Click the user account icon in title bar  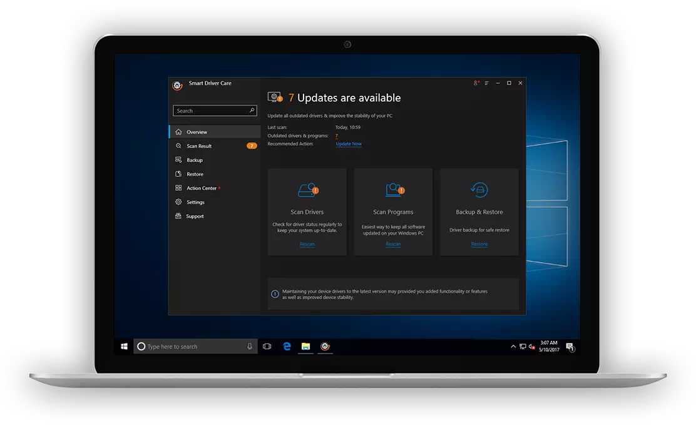point(476,83)
